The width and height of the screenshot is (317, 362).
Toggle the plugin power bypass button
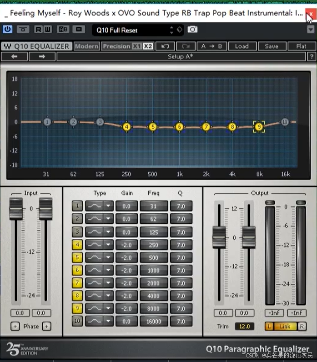(x=7, y=29)
